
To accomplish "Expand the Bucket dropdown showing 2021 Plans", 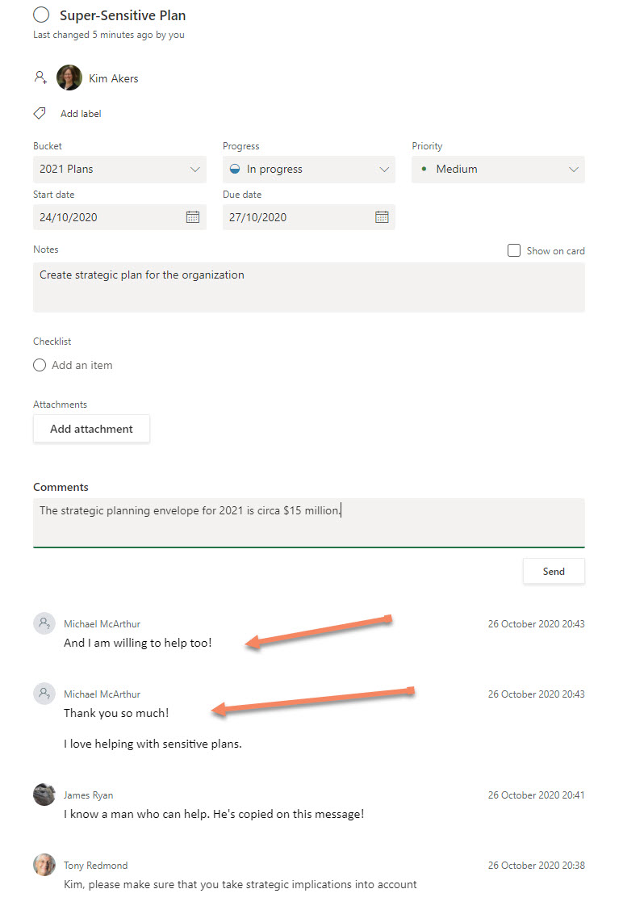I will point(119,169).
